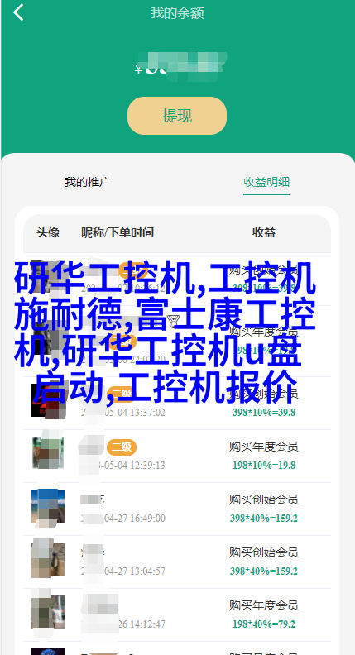355x655 pixels.
Task: Click the 198*40%=79.2 earnings amount
Action: [264, 624]
